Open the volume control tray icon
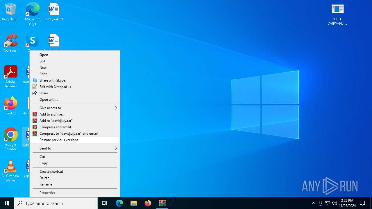 (x=335, y=203)
